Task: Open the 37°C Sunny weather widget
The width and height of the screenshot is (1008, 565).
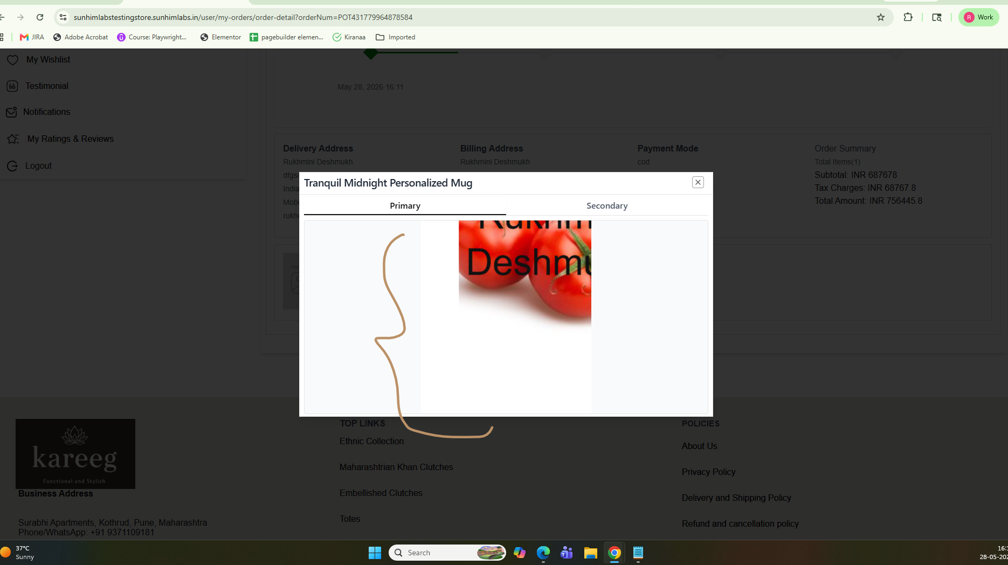Action: [x=18, y=553]
